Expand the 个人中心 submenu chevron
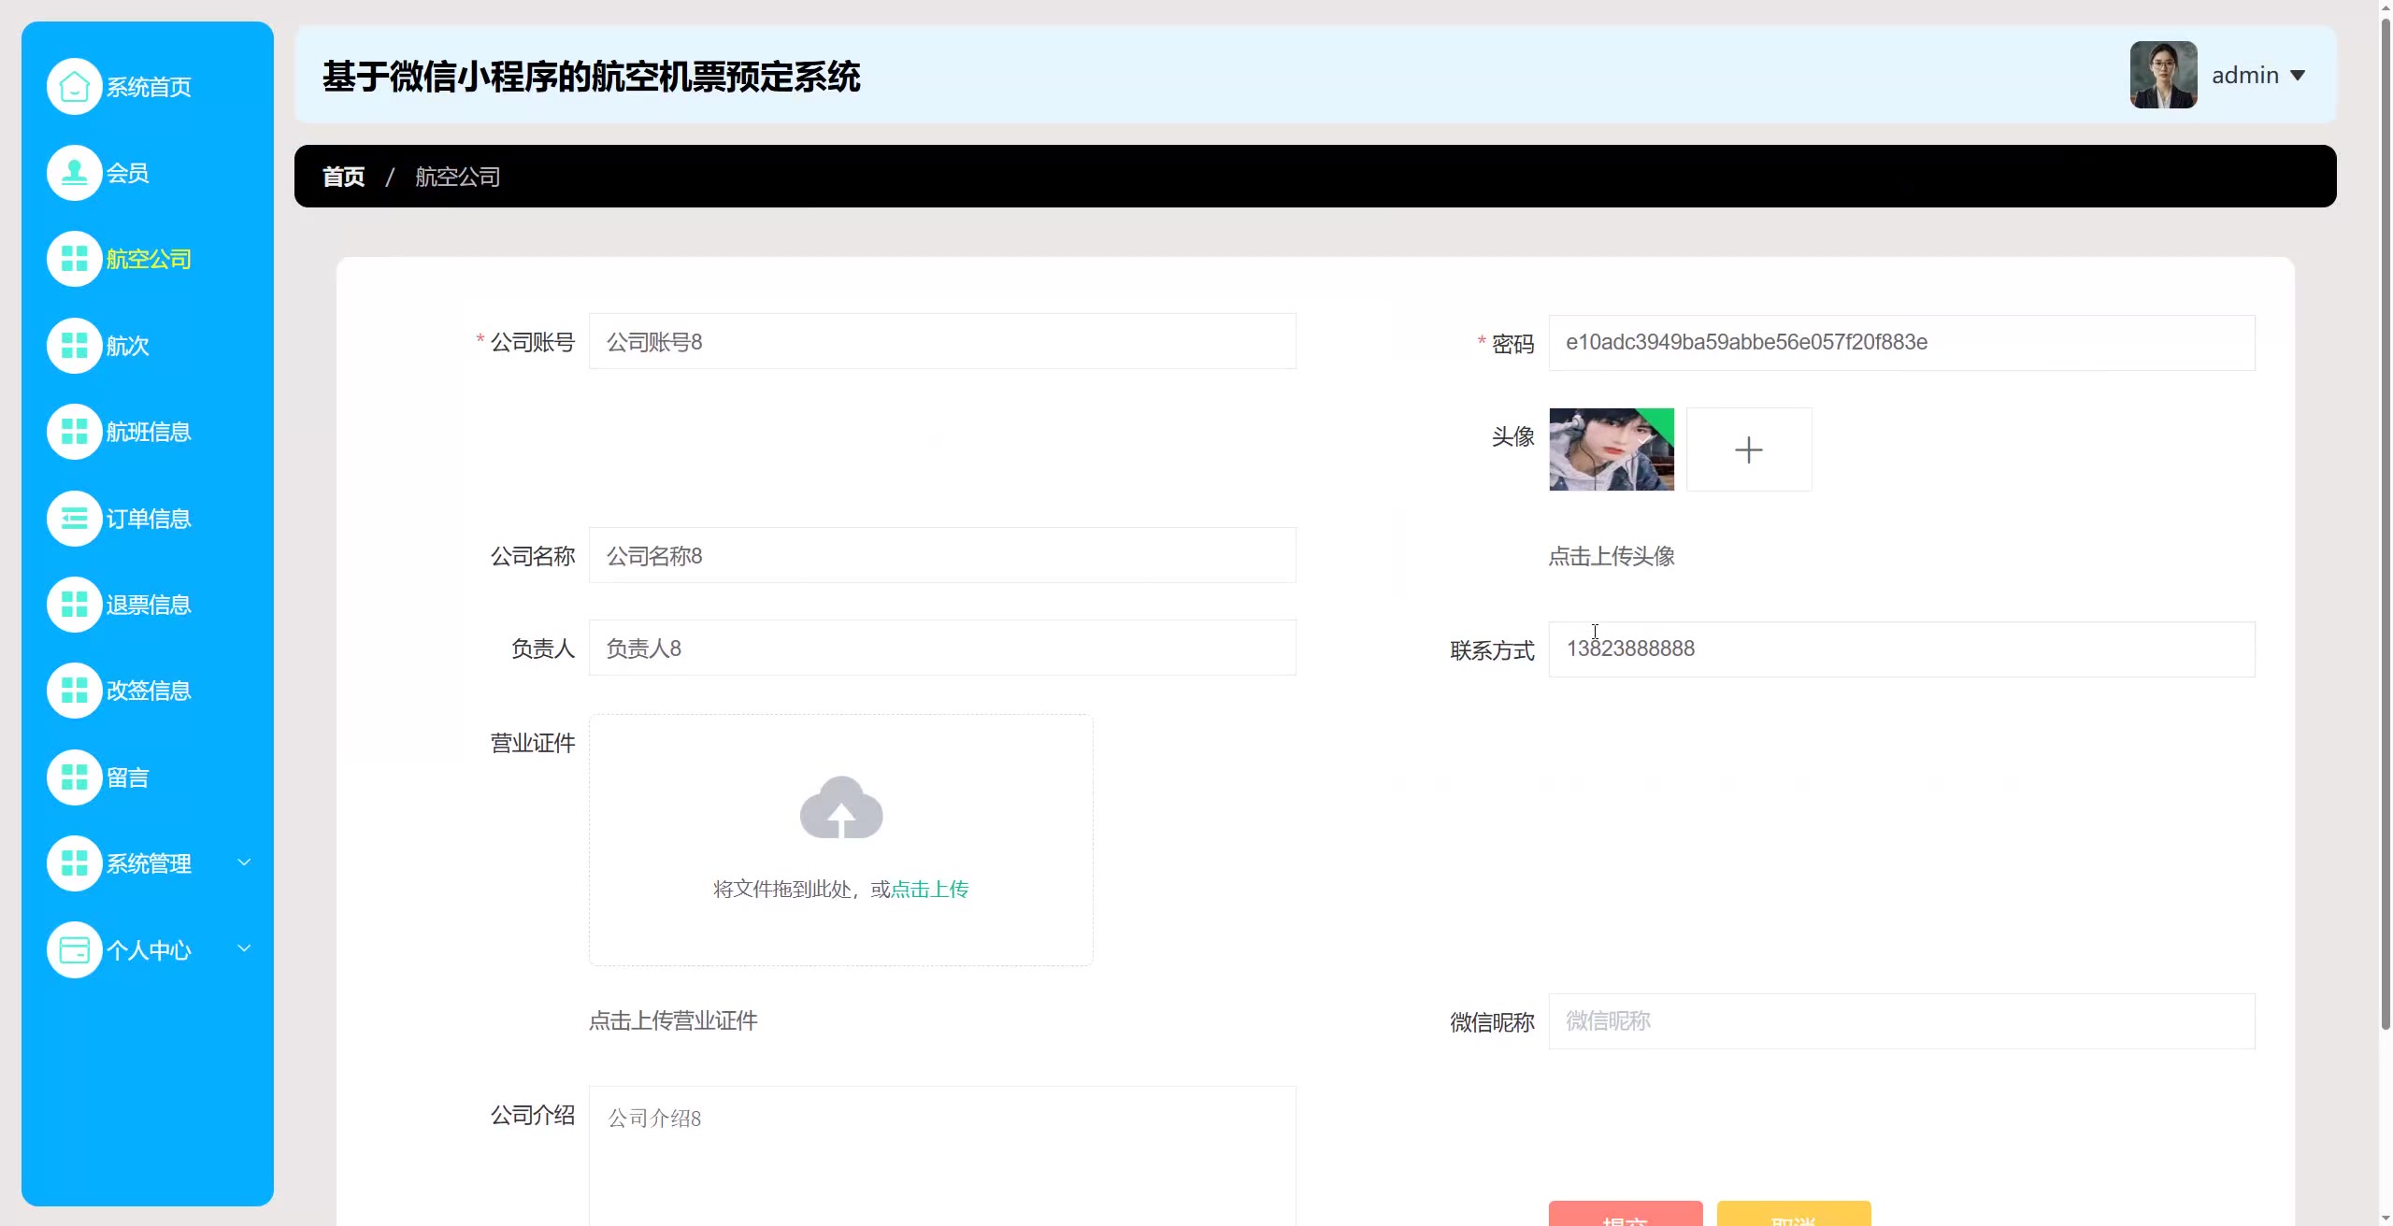 (x=244, y=948)
